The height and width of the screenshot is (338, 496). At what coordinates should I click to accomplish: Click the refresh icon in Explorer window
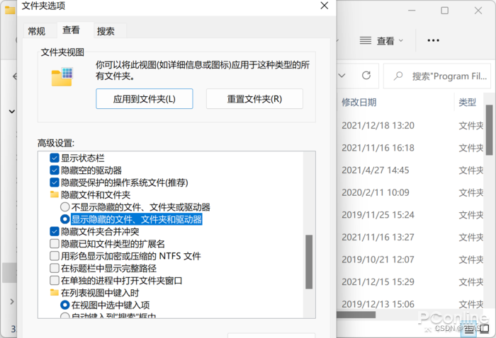click(x=366, y=76)
